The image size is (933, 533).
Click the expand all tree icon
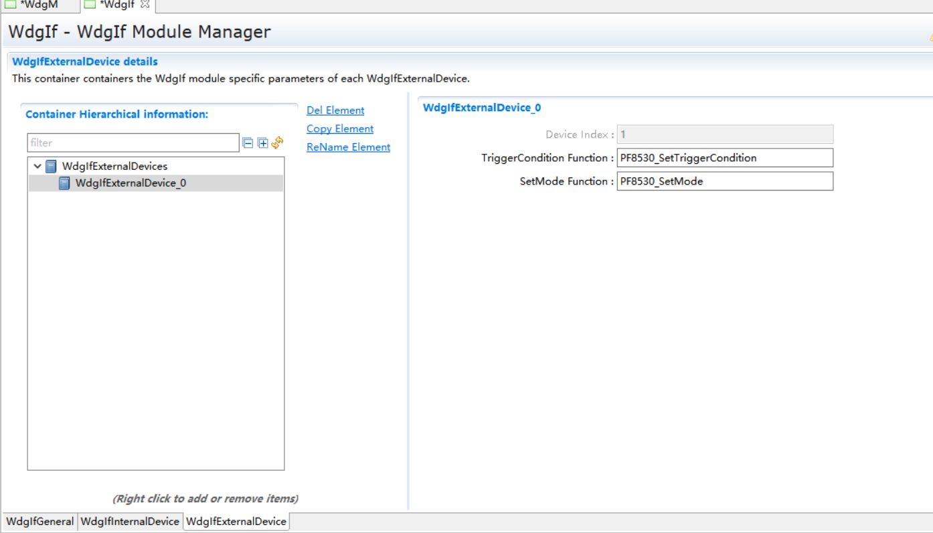click(263, 142)
